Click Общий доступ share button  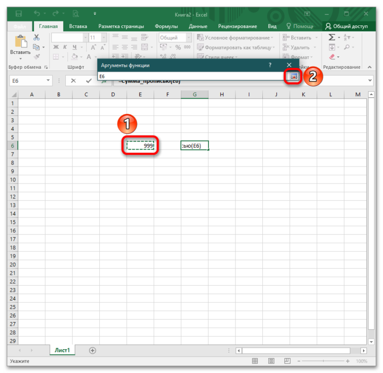click(347, 26)
